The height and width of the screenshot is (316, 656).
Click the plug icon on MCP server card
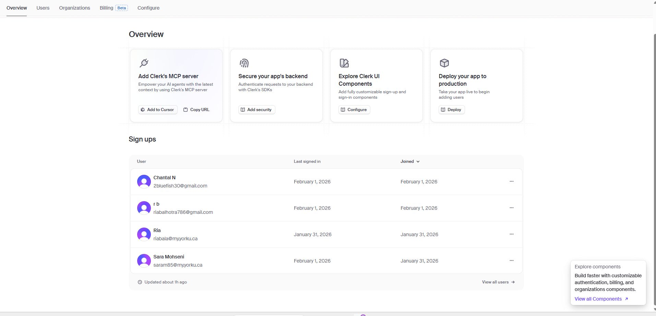tap(144, 63)
